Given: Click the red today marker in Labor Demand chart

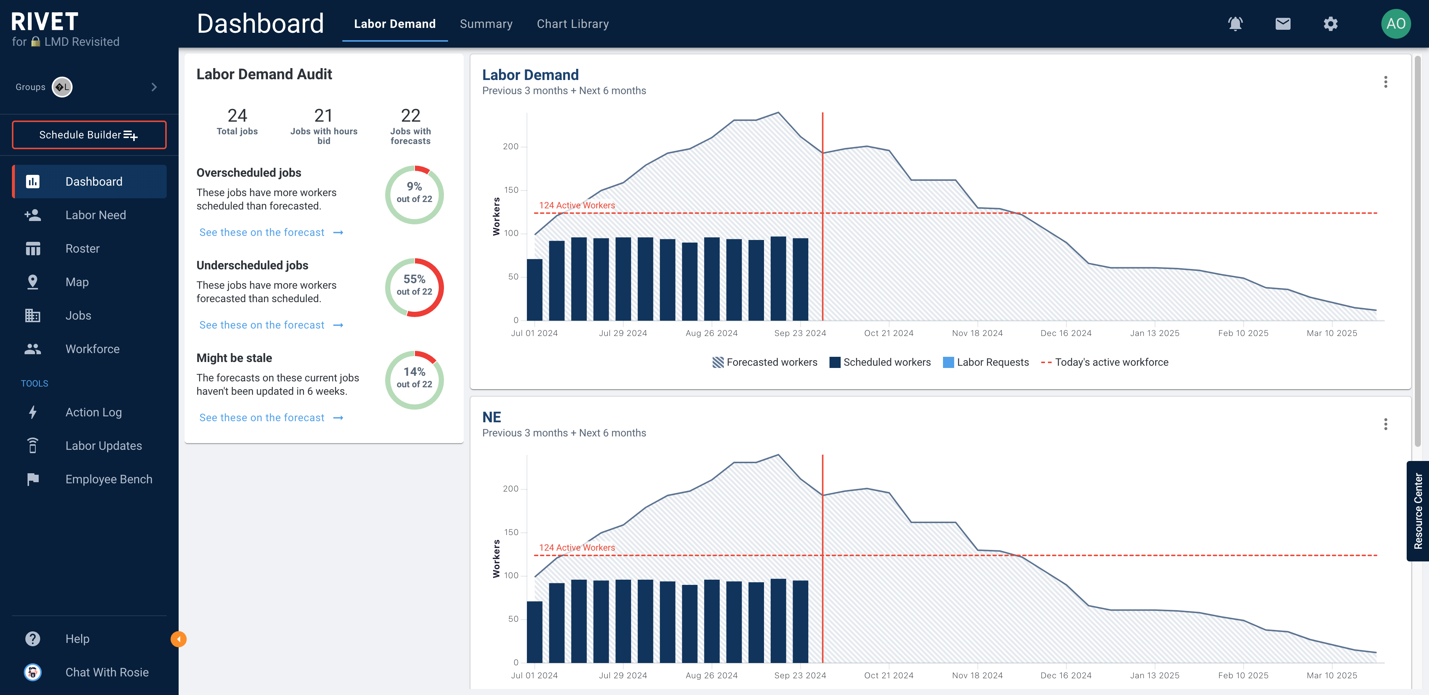Looking at the screenshot, I should 823,216.
